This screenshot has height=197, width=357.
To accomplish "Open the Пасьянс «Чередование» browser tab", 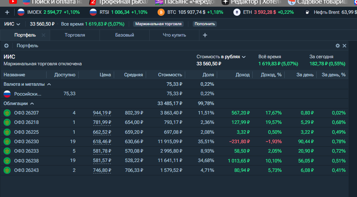I will (185, 2).
